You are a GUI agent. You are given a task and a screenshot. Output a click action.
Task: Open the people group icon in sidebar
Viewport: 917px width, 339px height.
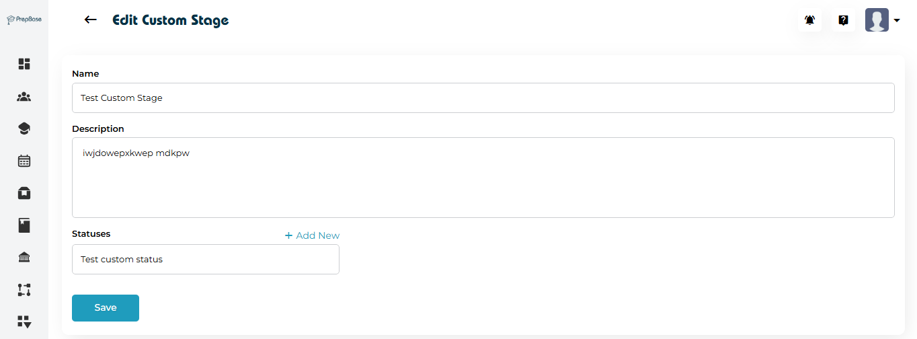24,97
